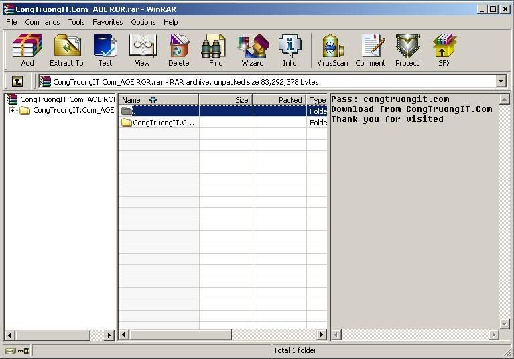The height and width of the screenshot is (359, 514).
Task: Sort by the Name column header
Action: (159, 100)
